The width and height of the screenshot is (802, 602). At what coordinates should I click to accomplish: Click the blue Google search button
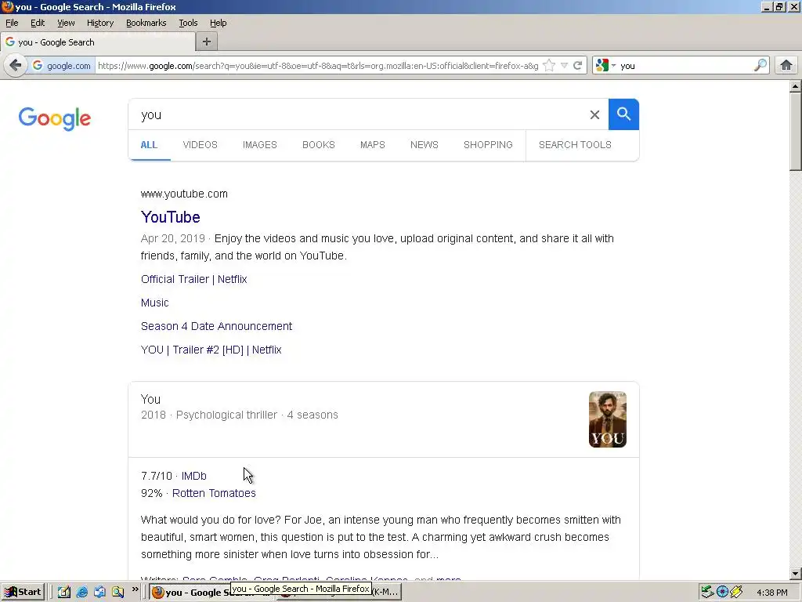623,114
